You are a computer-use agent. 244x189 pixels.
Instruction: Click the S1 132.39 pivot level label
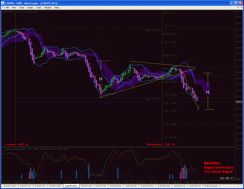point(170,95)
